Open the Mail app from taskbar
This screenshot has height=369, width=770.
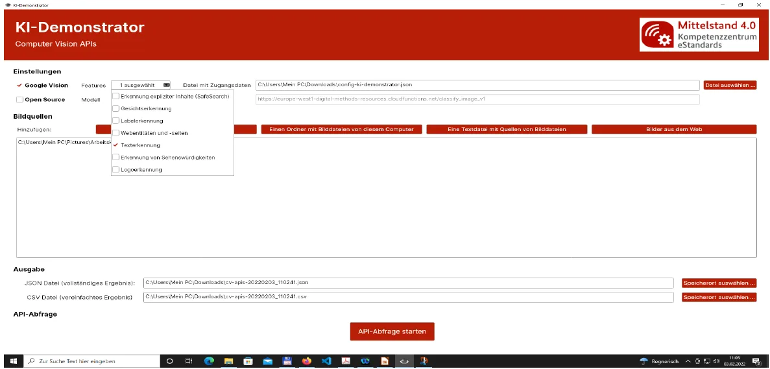coord(268,361)
